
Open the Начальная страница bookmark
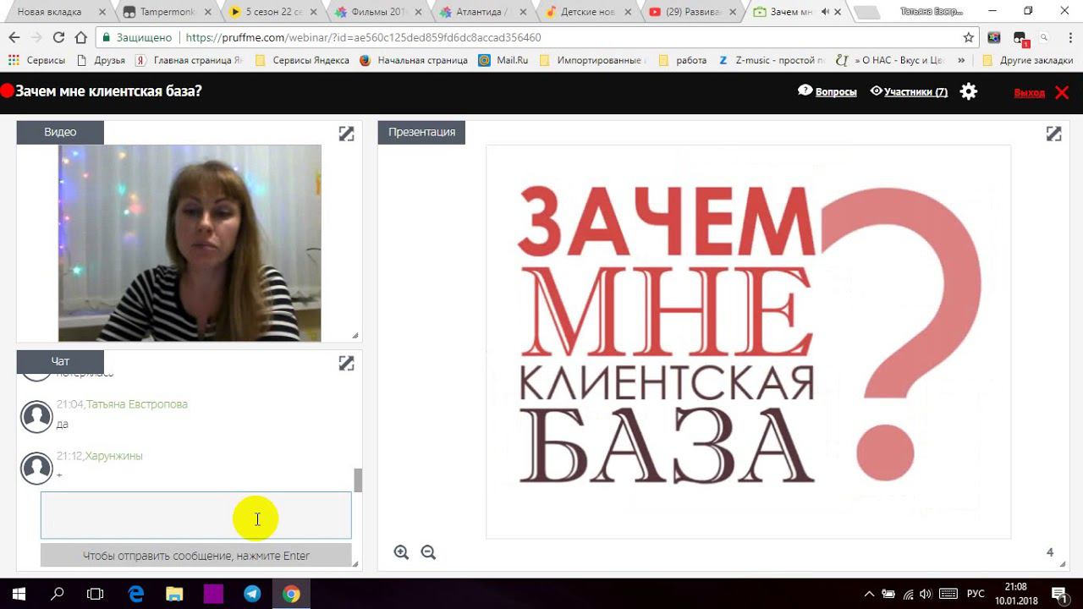click(x=413, y=60)
